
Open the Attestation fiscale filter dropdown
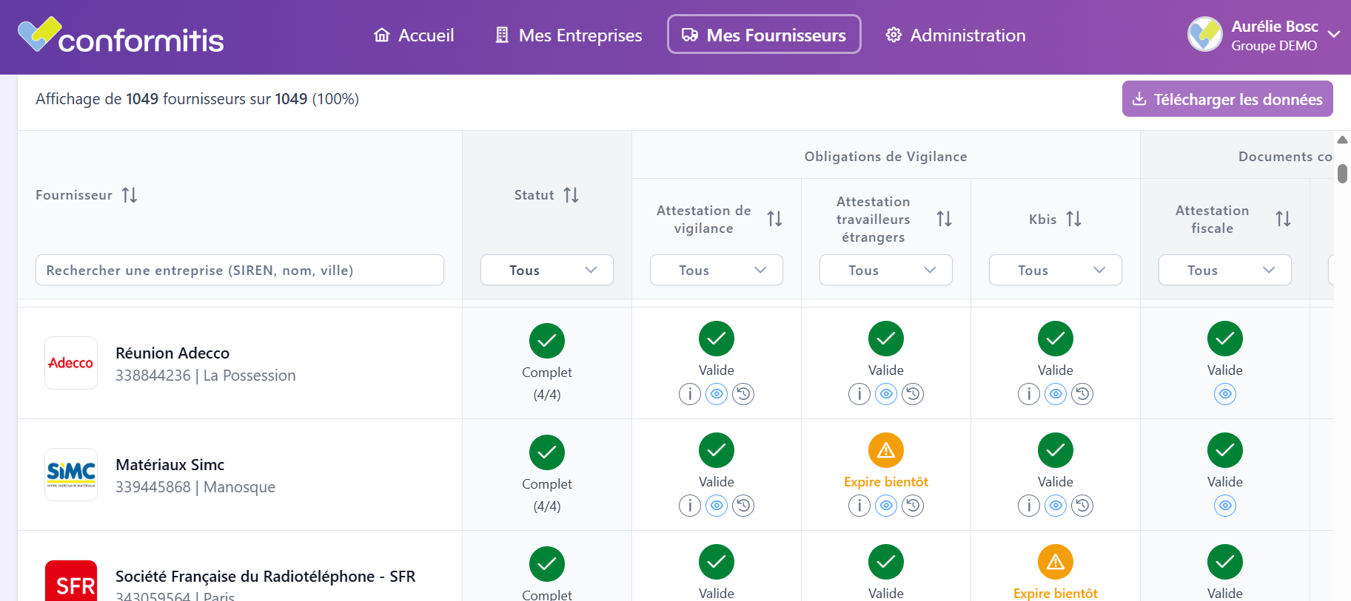click(1225, 270)
